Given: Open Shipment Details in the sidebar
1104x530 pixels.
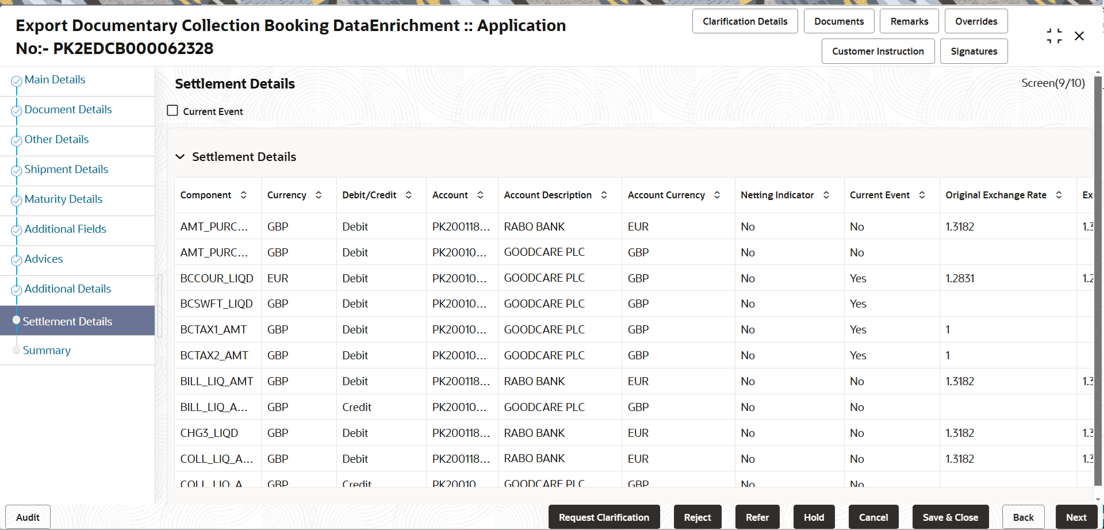Looking at the screenshot, I should 66,170.
